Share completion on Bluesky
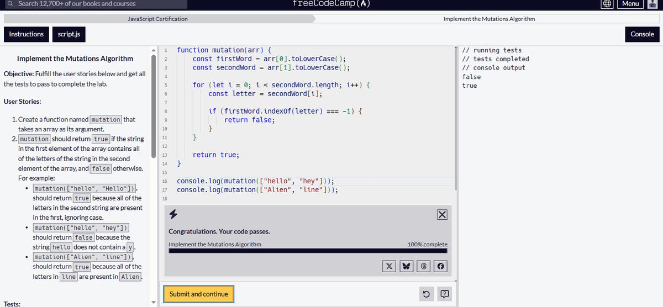The image size is (663, 307). coord(408,266)
